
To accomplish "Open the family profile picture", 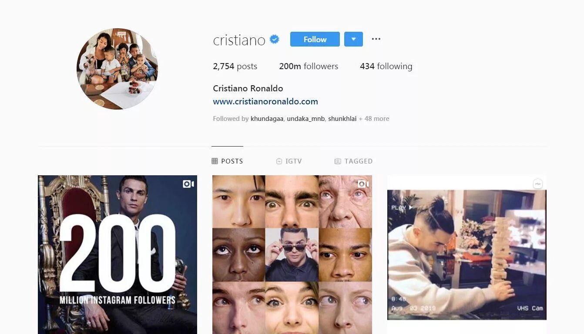I will click(117, 69).
